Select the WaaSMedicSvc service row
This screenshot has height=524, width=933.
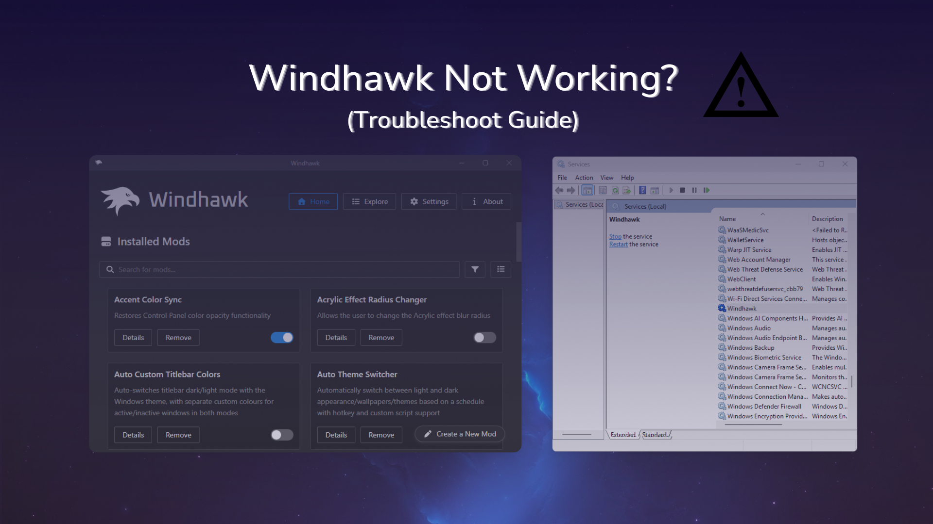coord(782,230)
